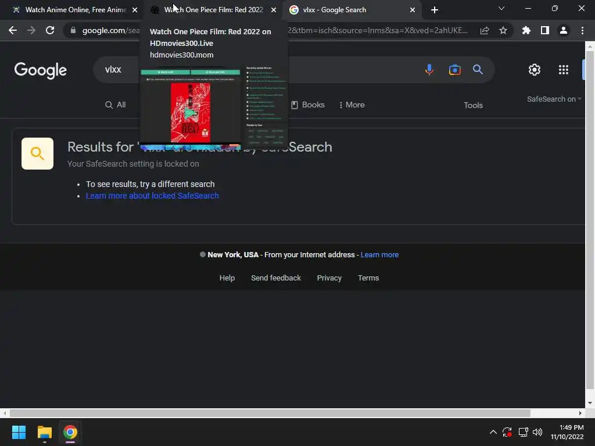The width and height of the screenshot is (595, 446).
Task: Open the Help footer link
Action: 227,278
